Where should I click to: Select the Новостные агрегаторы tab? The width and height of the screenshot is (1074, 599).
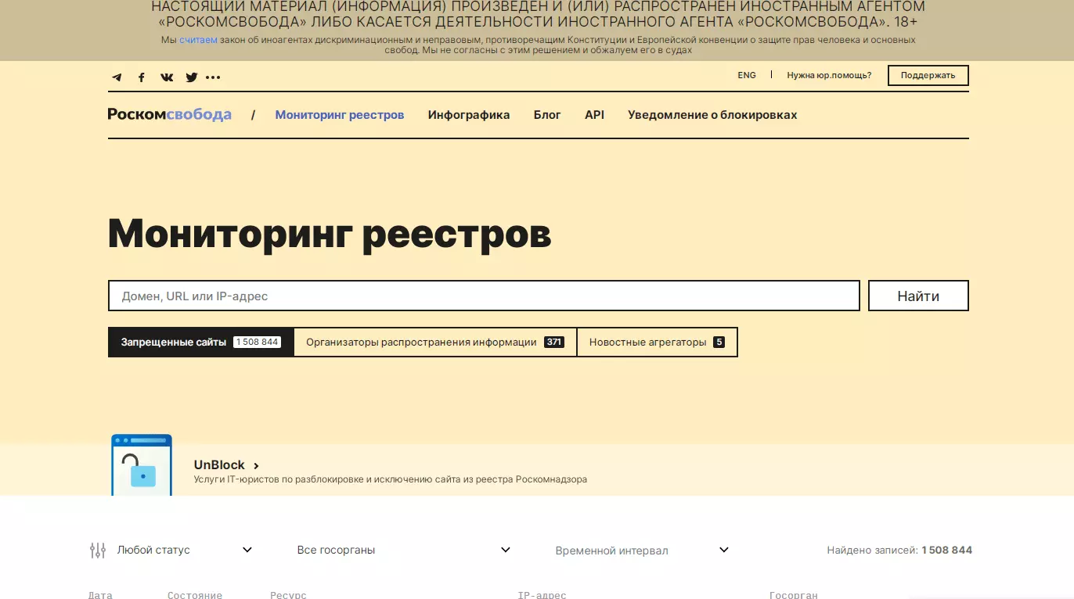(x=658, y=343)
